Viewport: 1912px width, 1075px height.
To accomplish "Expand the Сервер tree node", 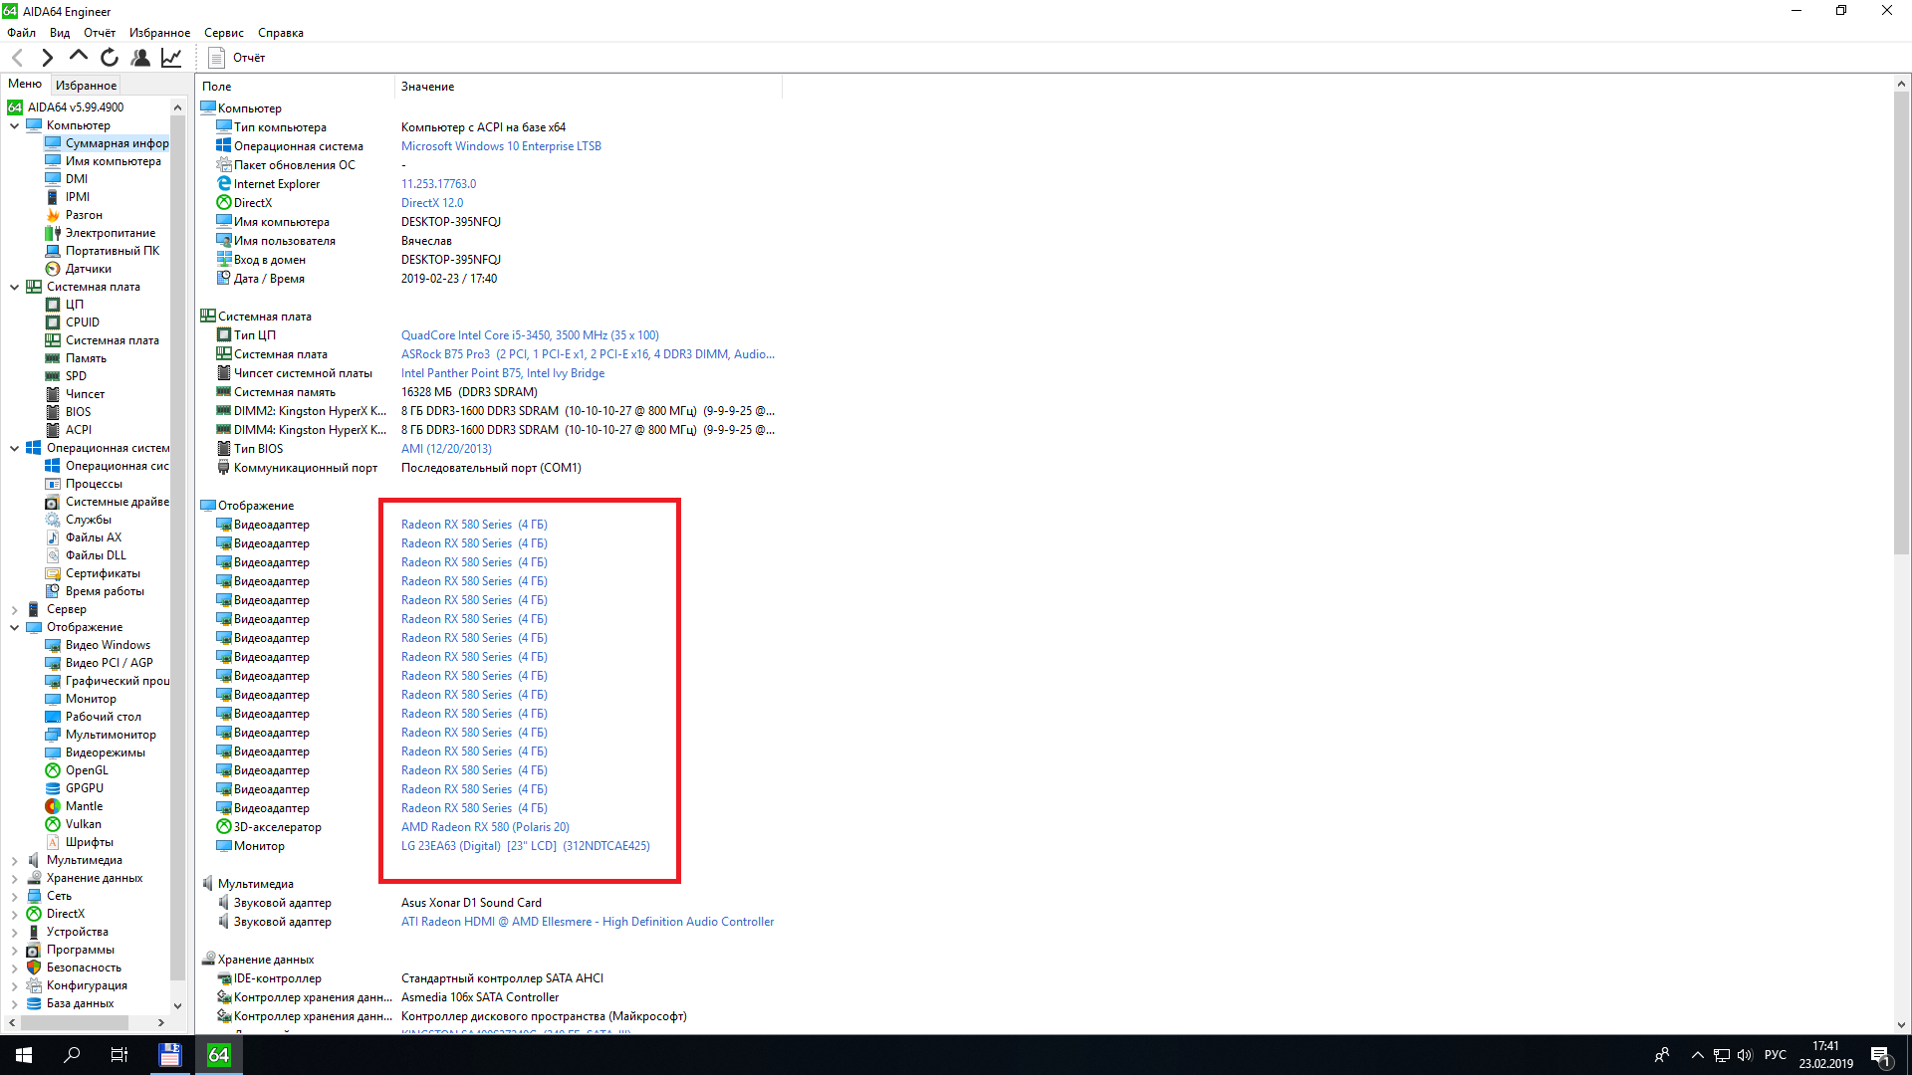I will 14,609.
